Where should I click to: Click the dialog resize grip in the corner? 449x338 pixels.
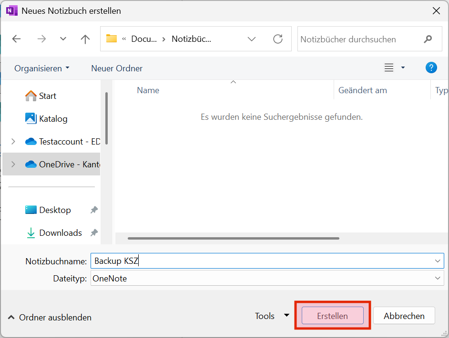click(444, 333)
